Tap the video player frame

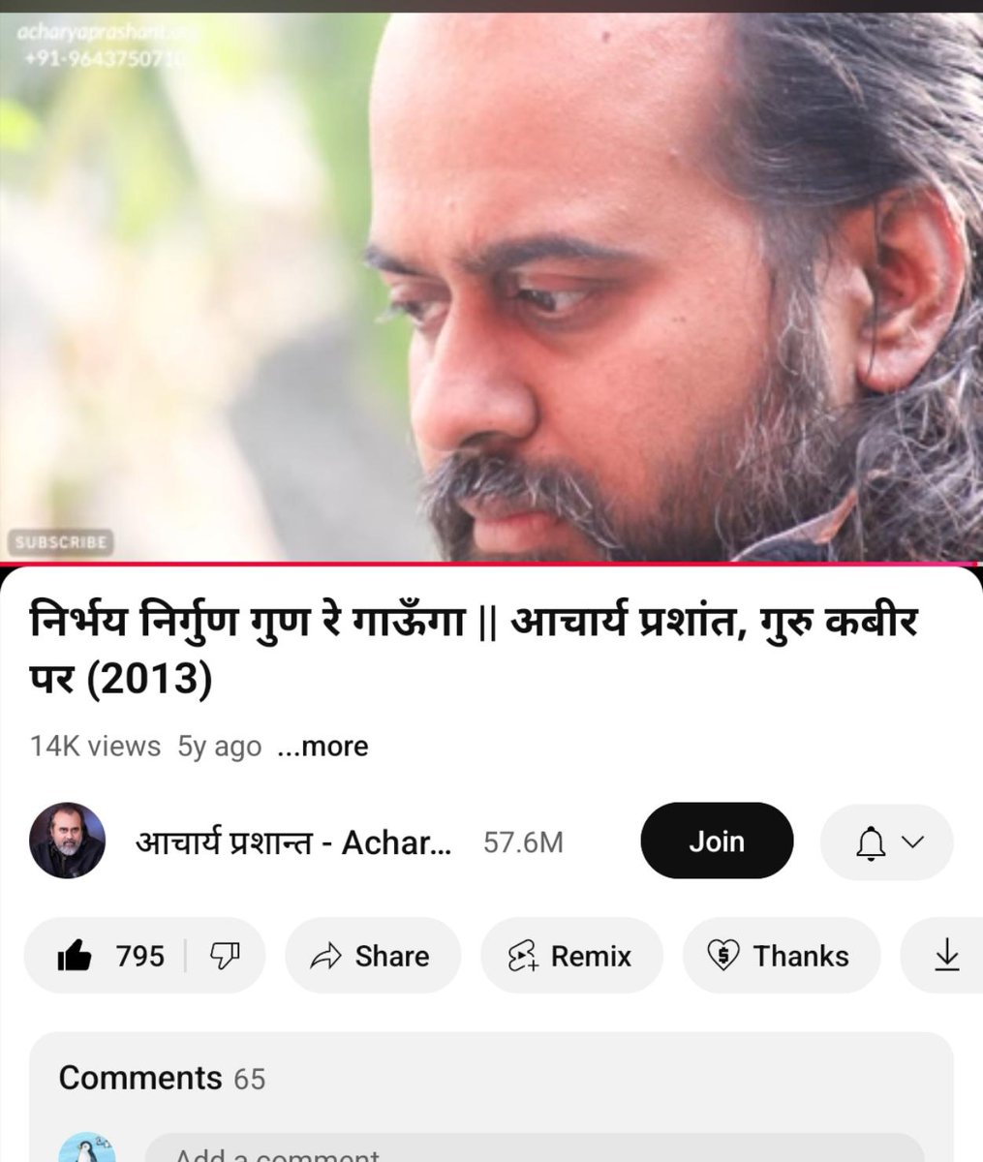[x=491, y=287]
